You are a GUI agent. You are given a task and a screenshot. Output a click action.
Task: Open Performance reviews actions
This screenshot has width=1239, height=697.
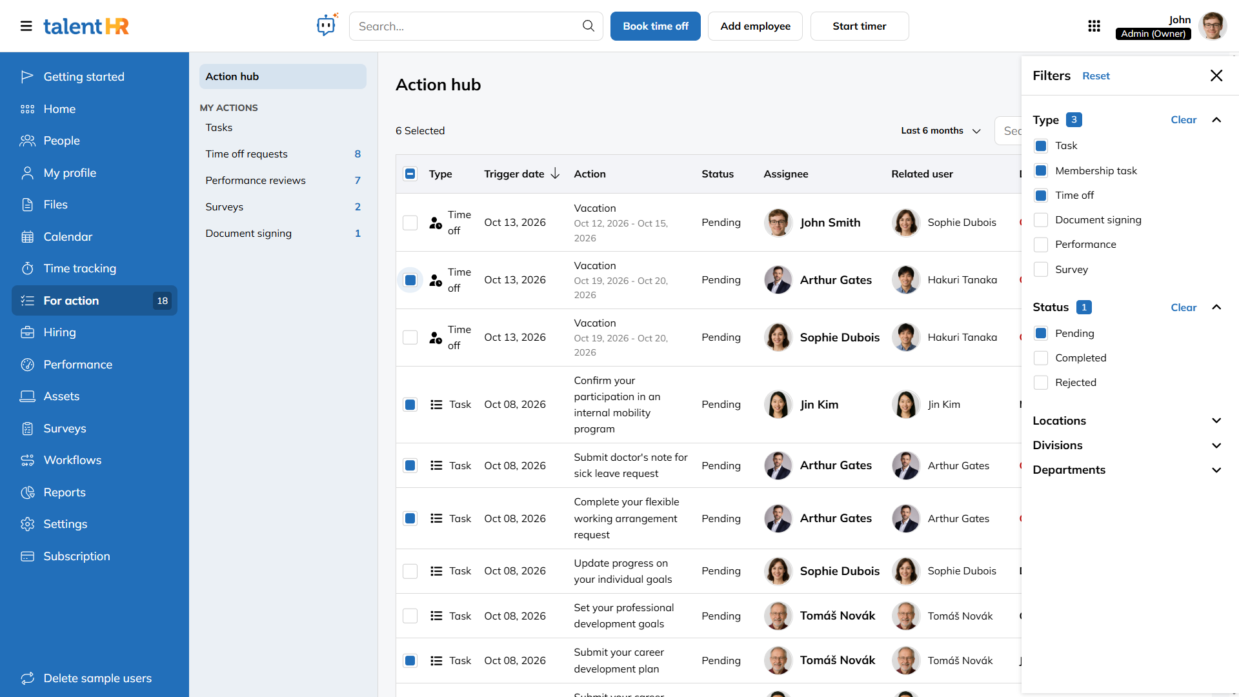click(x=283, y=181)
